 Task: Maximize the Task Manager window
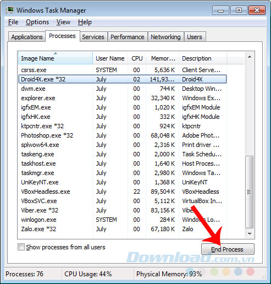tap(239, 10)
